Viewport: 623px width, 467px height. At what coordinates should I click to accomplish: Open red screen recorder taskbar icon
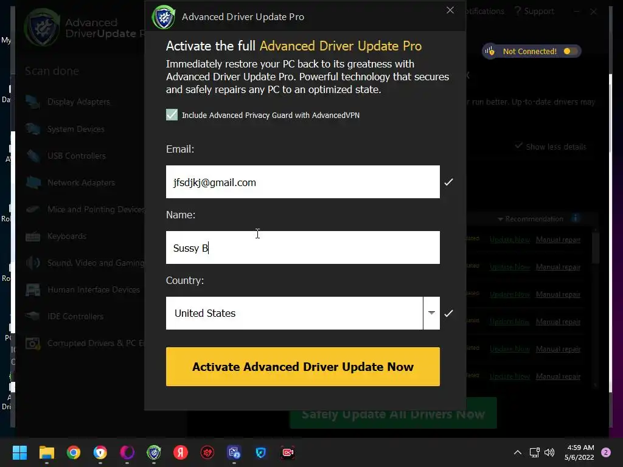pos(288,452)
